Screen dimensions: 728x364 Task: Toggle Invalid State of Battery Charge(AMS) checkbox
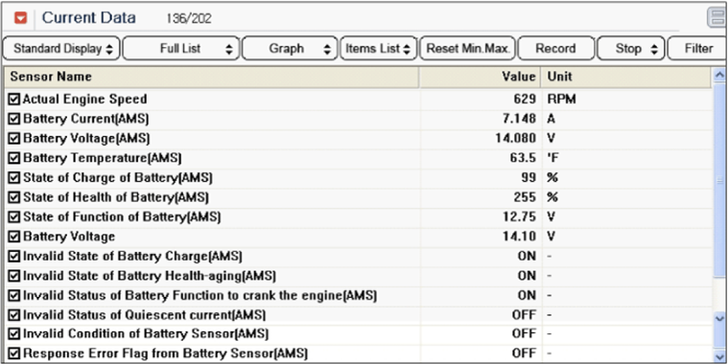pos(14,256)
